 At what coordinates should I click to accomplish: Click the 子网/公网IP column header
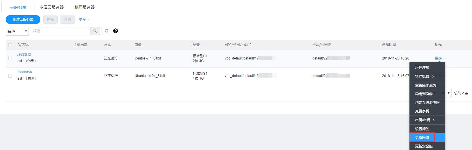pyautogui.click(x=322, y=45)
